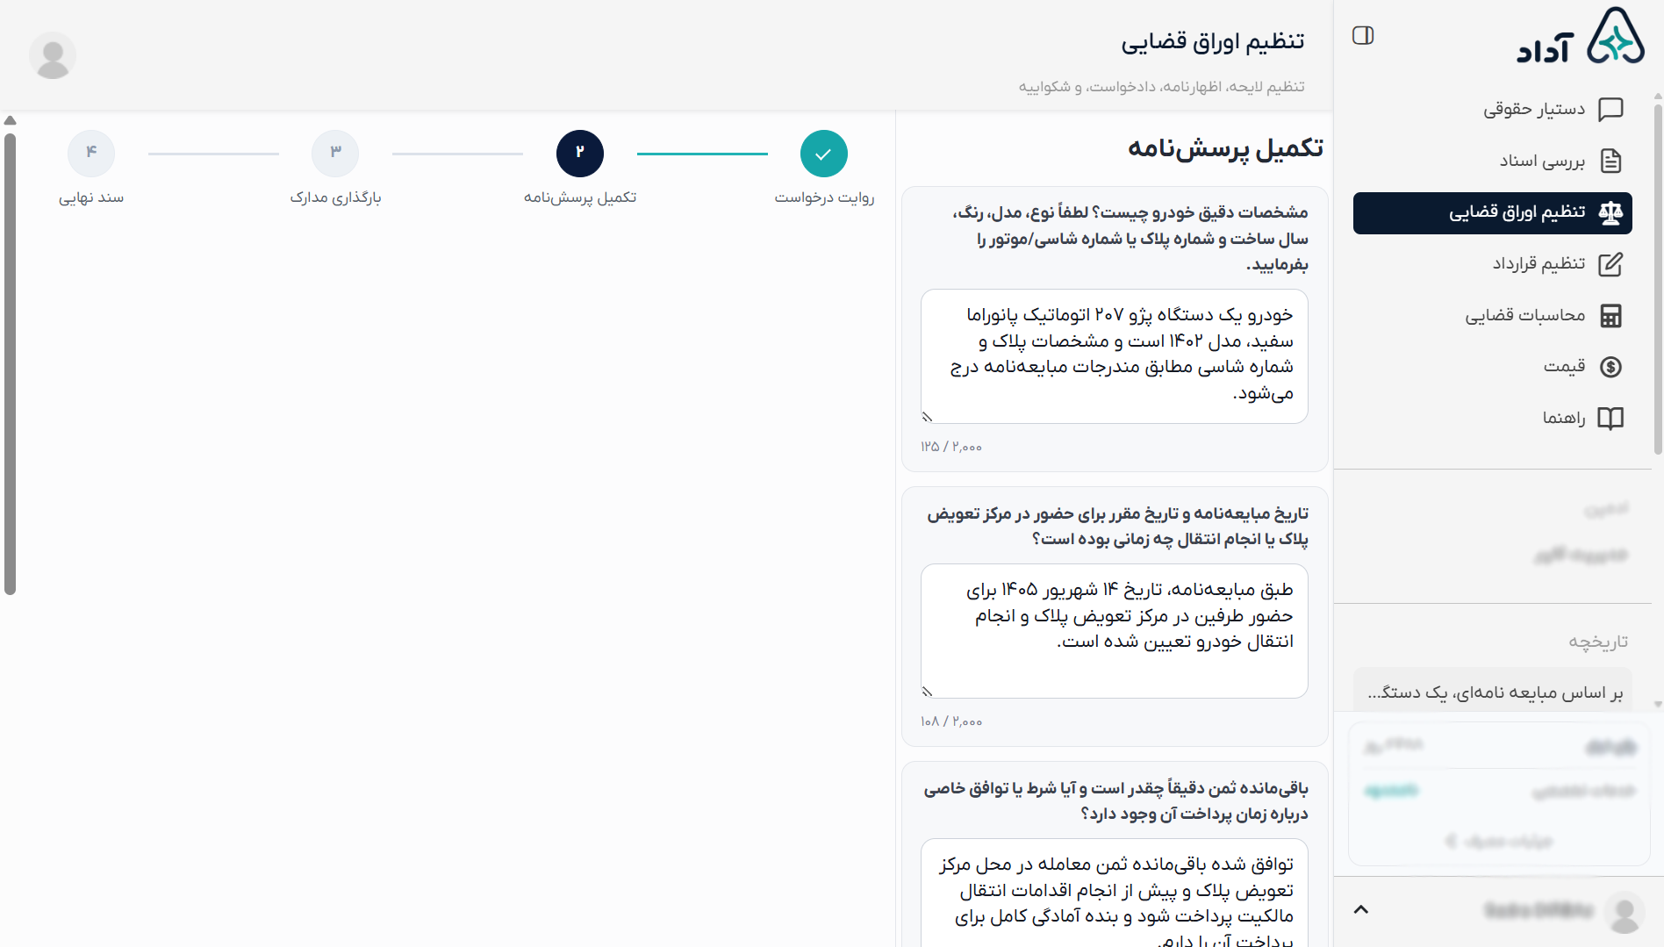Image resolution: width=1664 pixels, height=947 pixels.
Task: Click the مبایعه‌نامه date answer textarea
Action: point(1114,631)
